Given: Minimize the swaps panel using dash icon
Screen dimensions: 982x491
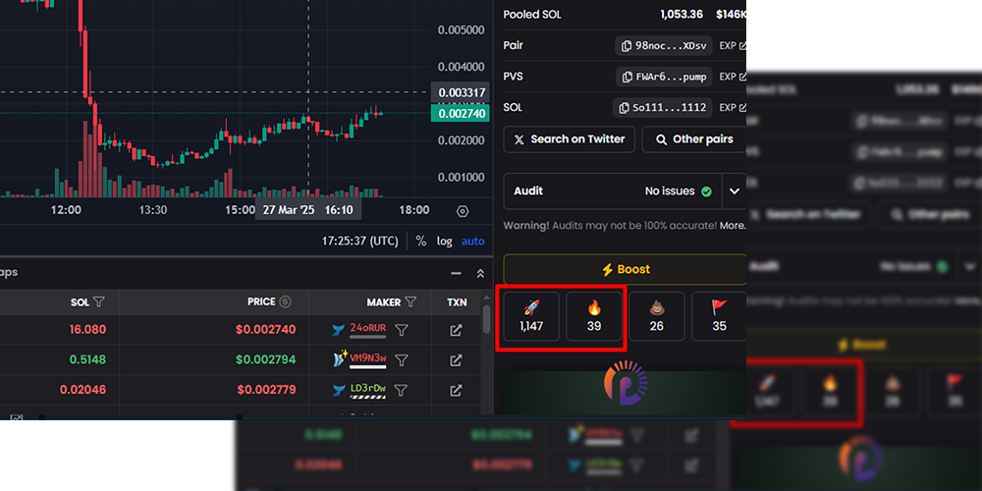Looking at the screenshot, I should pos(456,273).
